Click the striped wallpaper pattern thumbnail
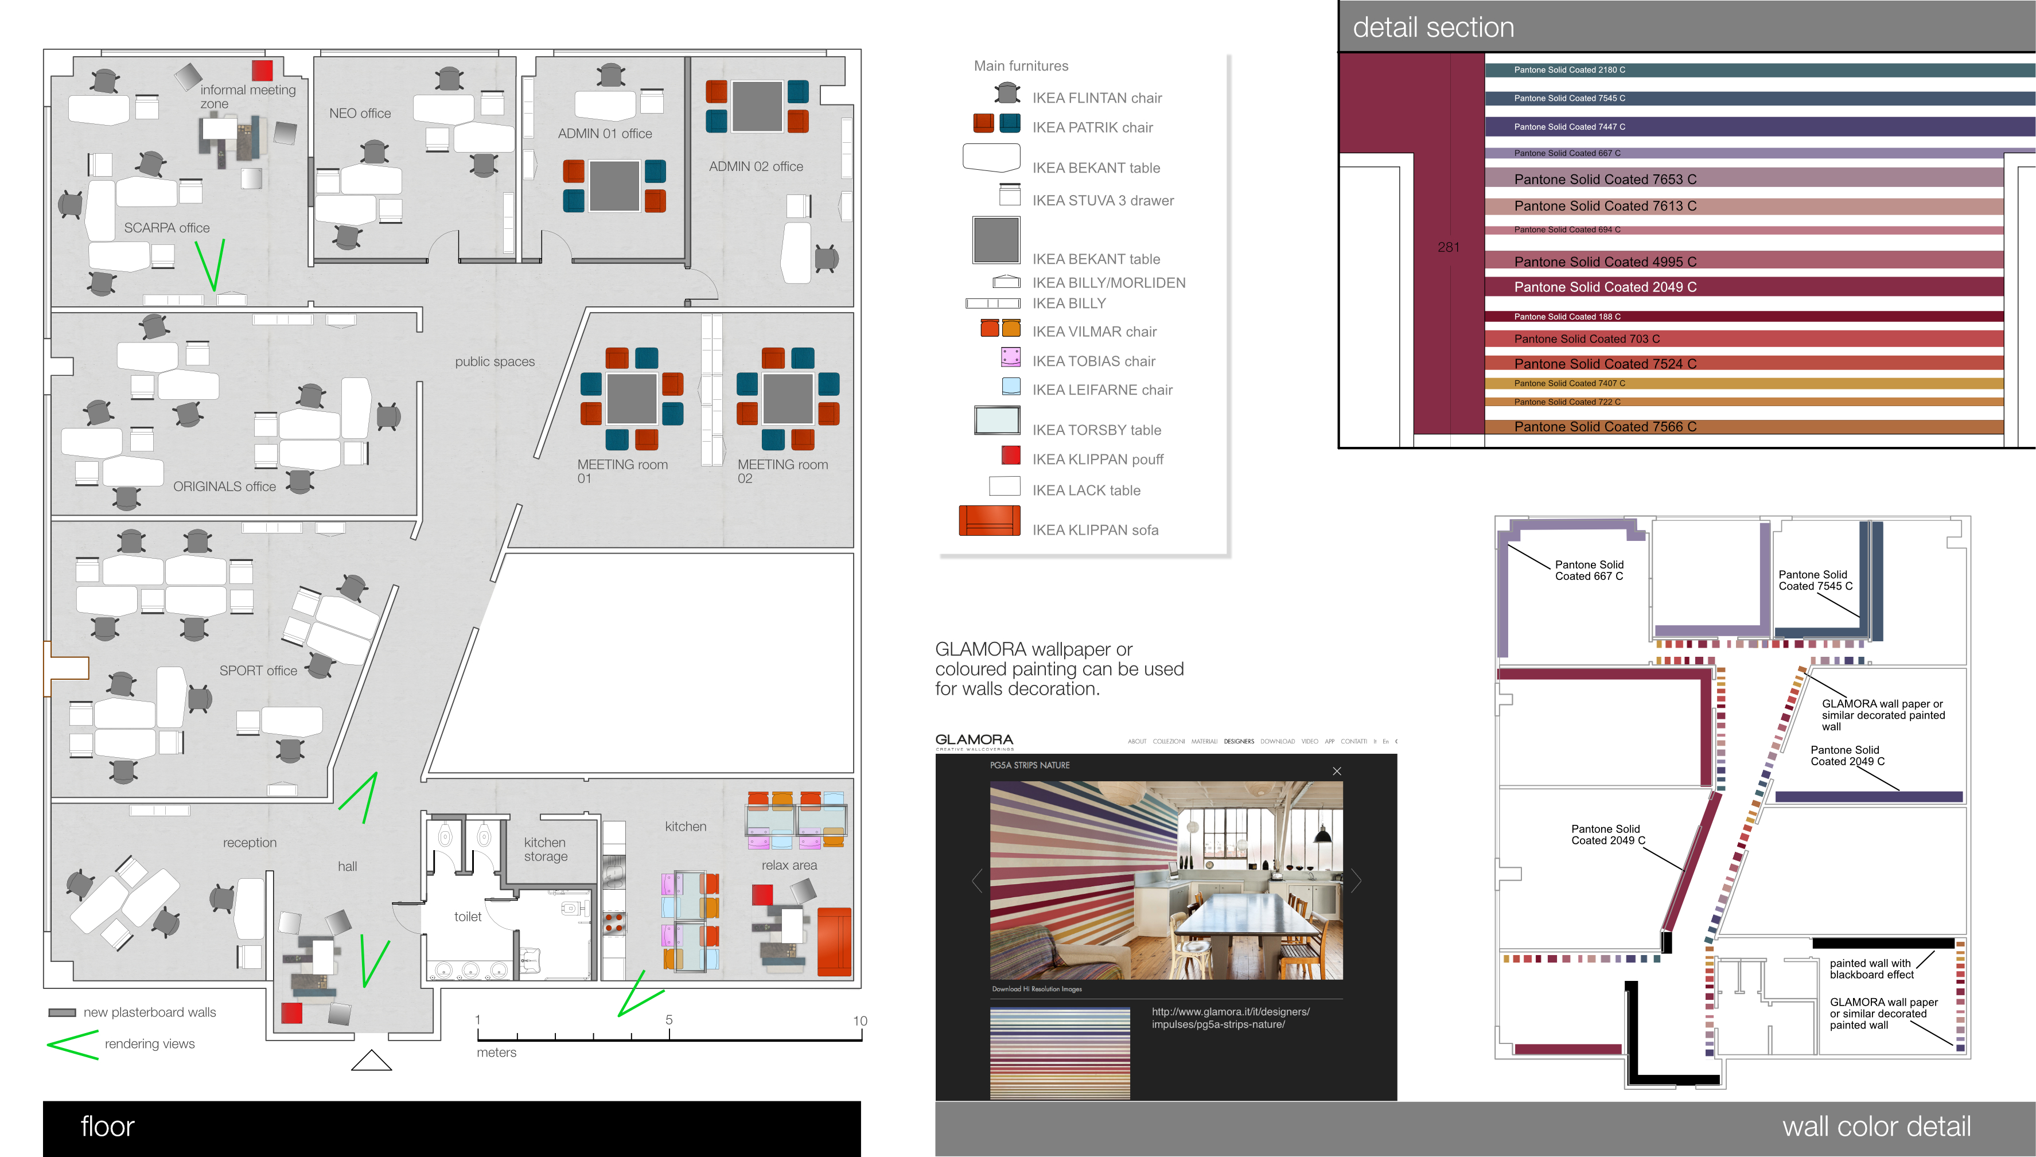Image resolution: width=2036 pixels, height=1157 pixels. tap(1060, 1054)
